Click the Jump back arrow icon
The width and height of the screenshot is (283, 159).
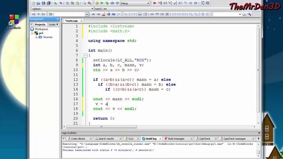pyautogui.click(x=93, y=14)
